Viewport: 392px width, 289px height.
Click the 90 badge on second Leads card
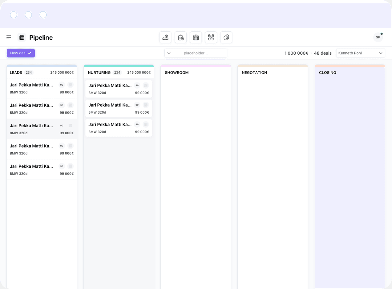pyautogui.click(x=62, y=105)
